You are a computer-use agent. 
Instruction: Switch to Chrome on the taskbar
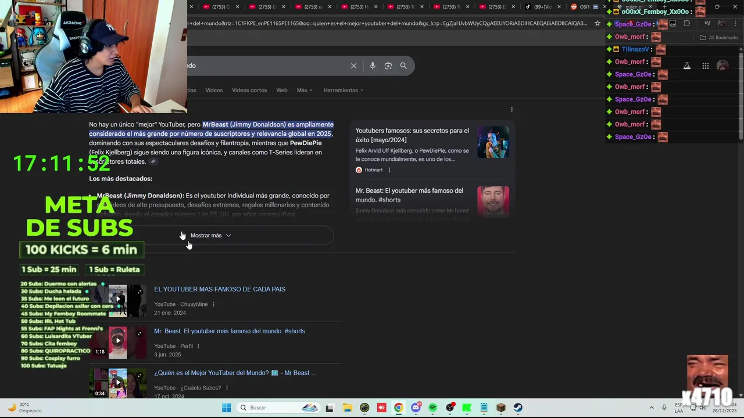tap(398, 408)
